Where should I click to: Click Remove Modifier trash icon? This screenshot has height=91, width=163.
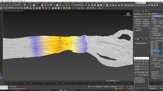[143, 39]
